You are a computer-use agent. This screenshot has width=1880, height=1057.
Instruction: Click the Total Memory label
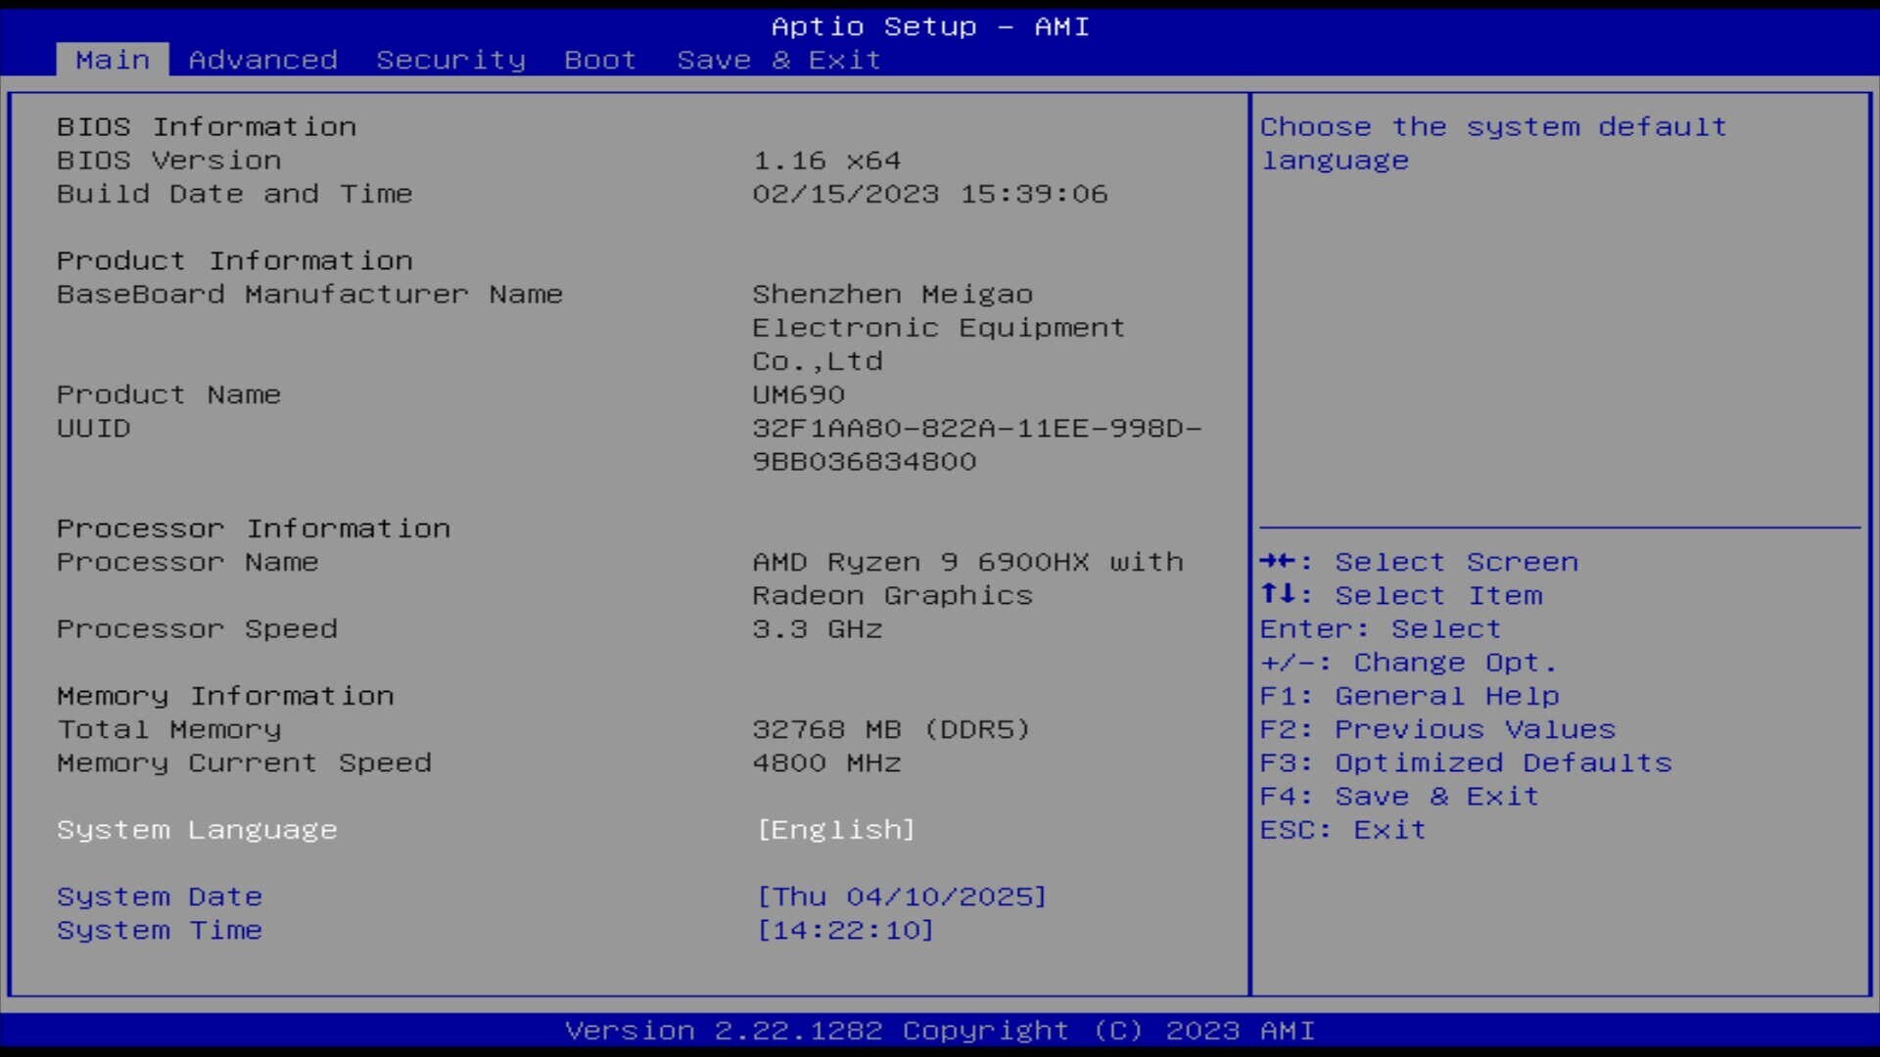click(169, 729)
